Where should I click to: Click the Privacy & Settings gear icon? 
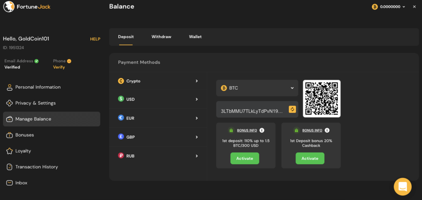[x=10, y=103]
